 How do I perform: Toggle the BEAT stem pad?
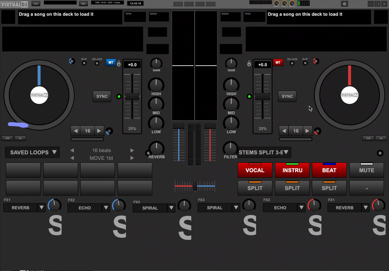point(329,170)
